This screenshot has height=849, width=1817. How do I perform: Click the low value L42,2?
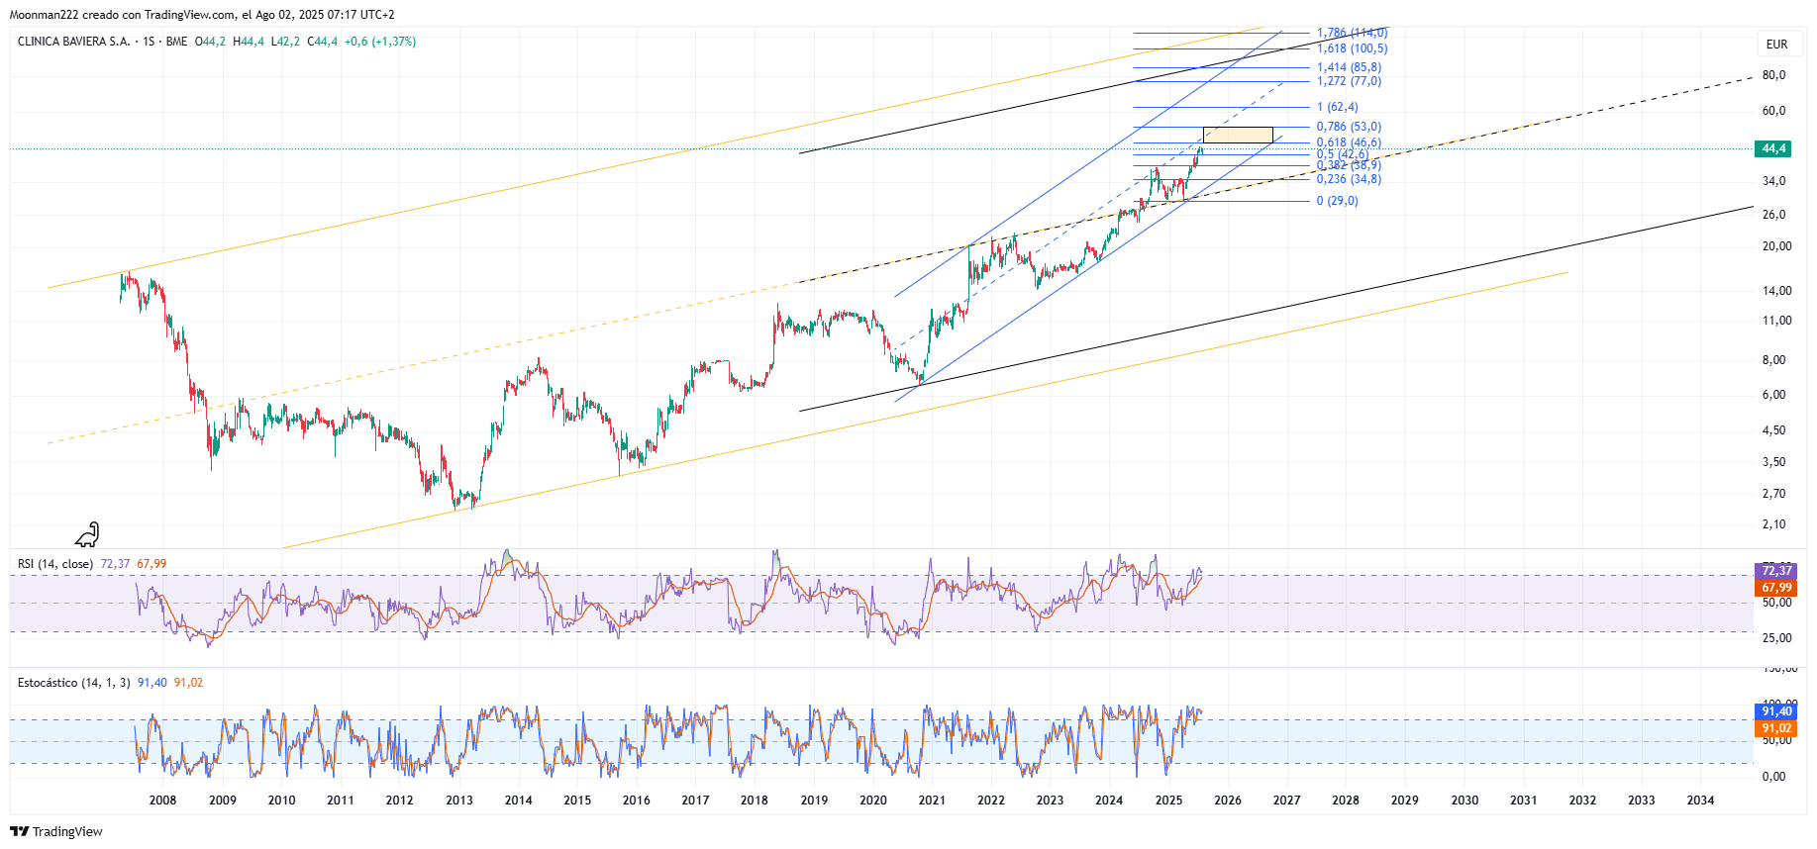285,42
